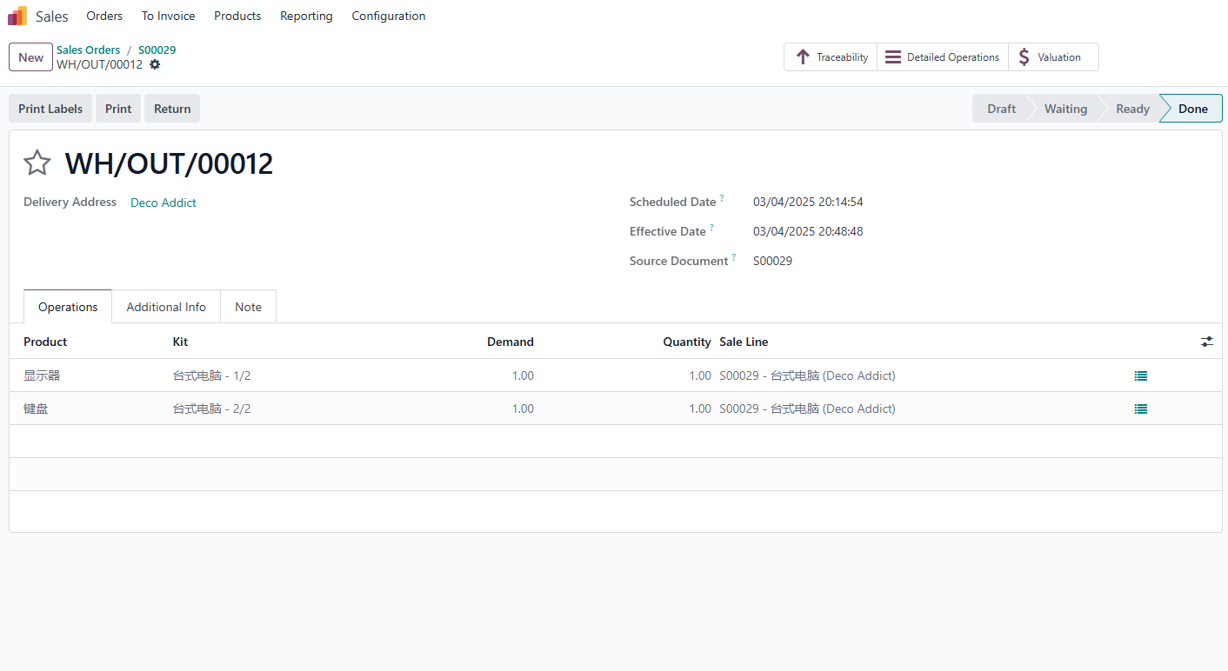This screenshot has width=1228, height=671.
Task: Open details list icon for 显示器 row
Action: [x=1141, y=375]
